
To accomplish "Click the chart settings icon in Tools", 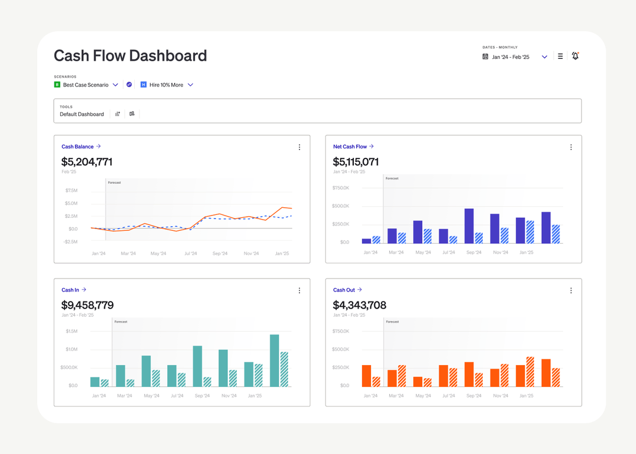I will 118,114.
